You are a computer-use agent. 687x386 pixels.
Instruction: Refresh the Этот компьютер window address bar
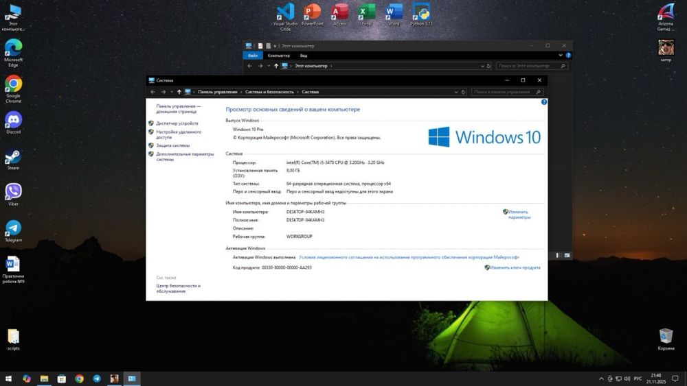tap(488, 66)
